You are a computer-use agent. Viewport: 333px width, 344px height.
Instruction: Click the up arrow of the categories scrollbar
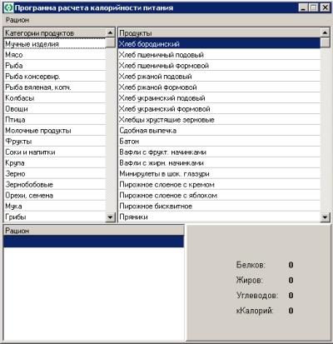coord(111,32)
